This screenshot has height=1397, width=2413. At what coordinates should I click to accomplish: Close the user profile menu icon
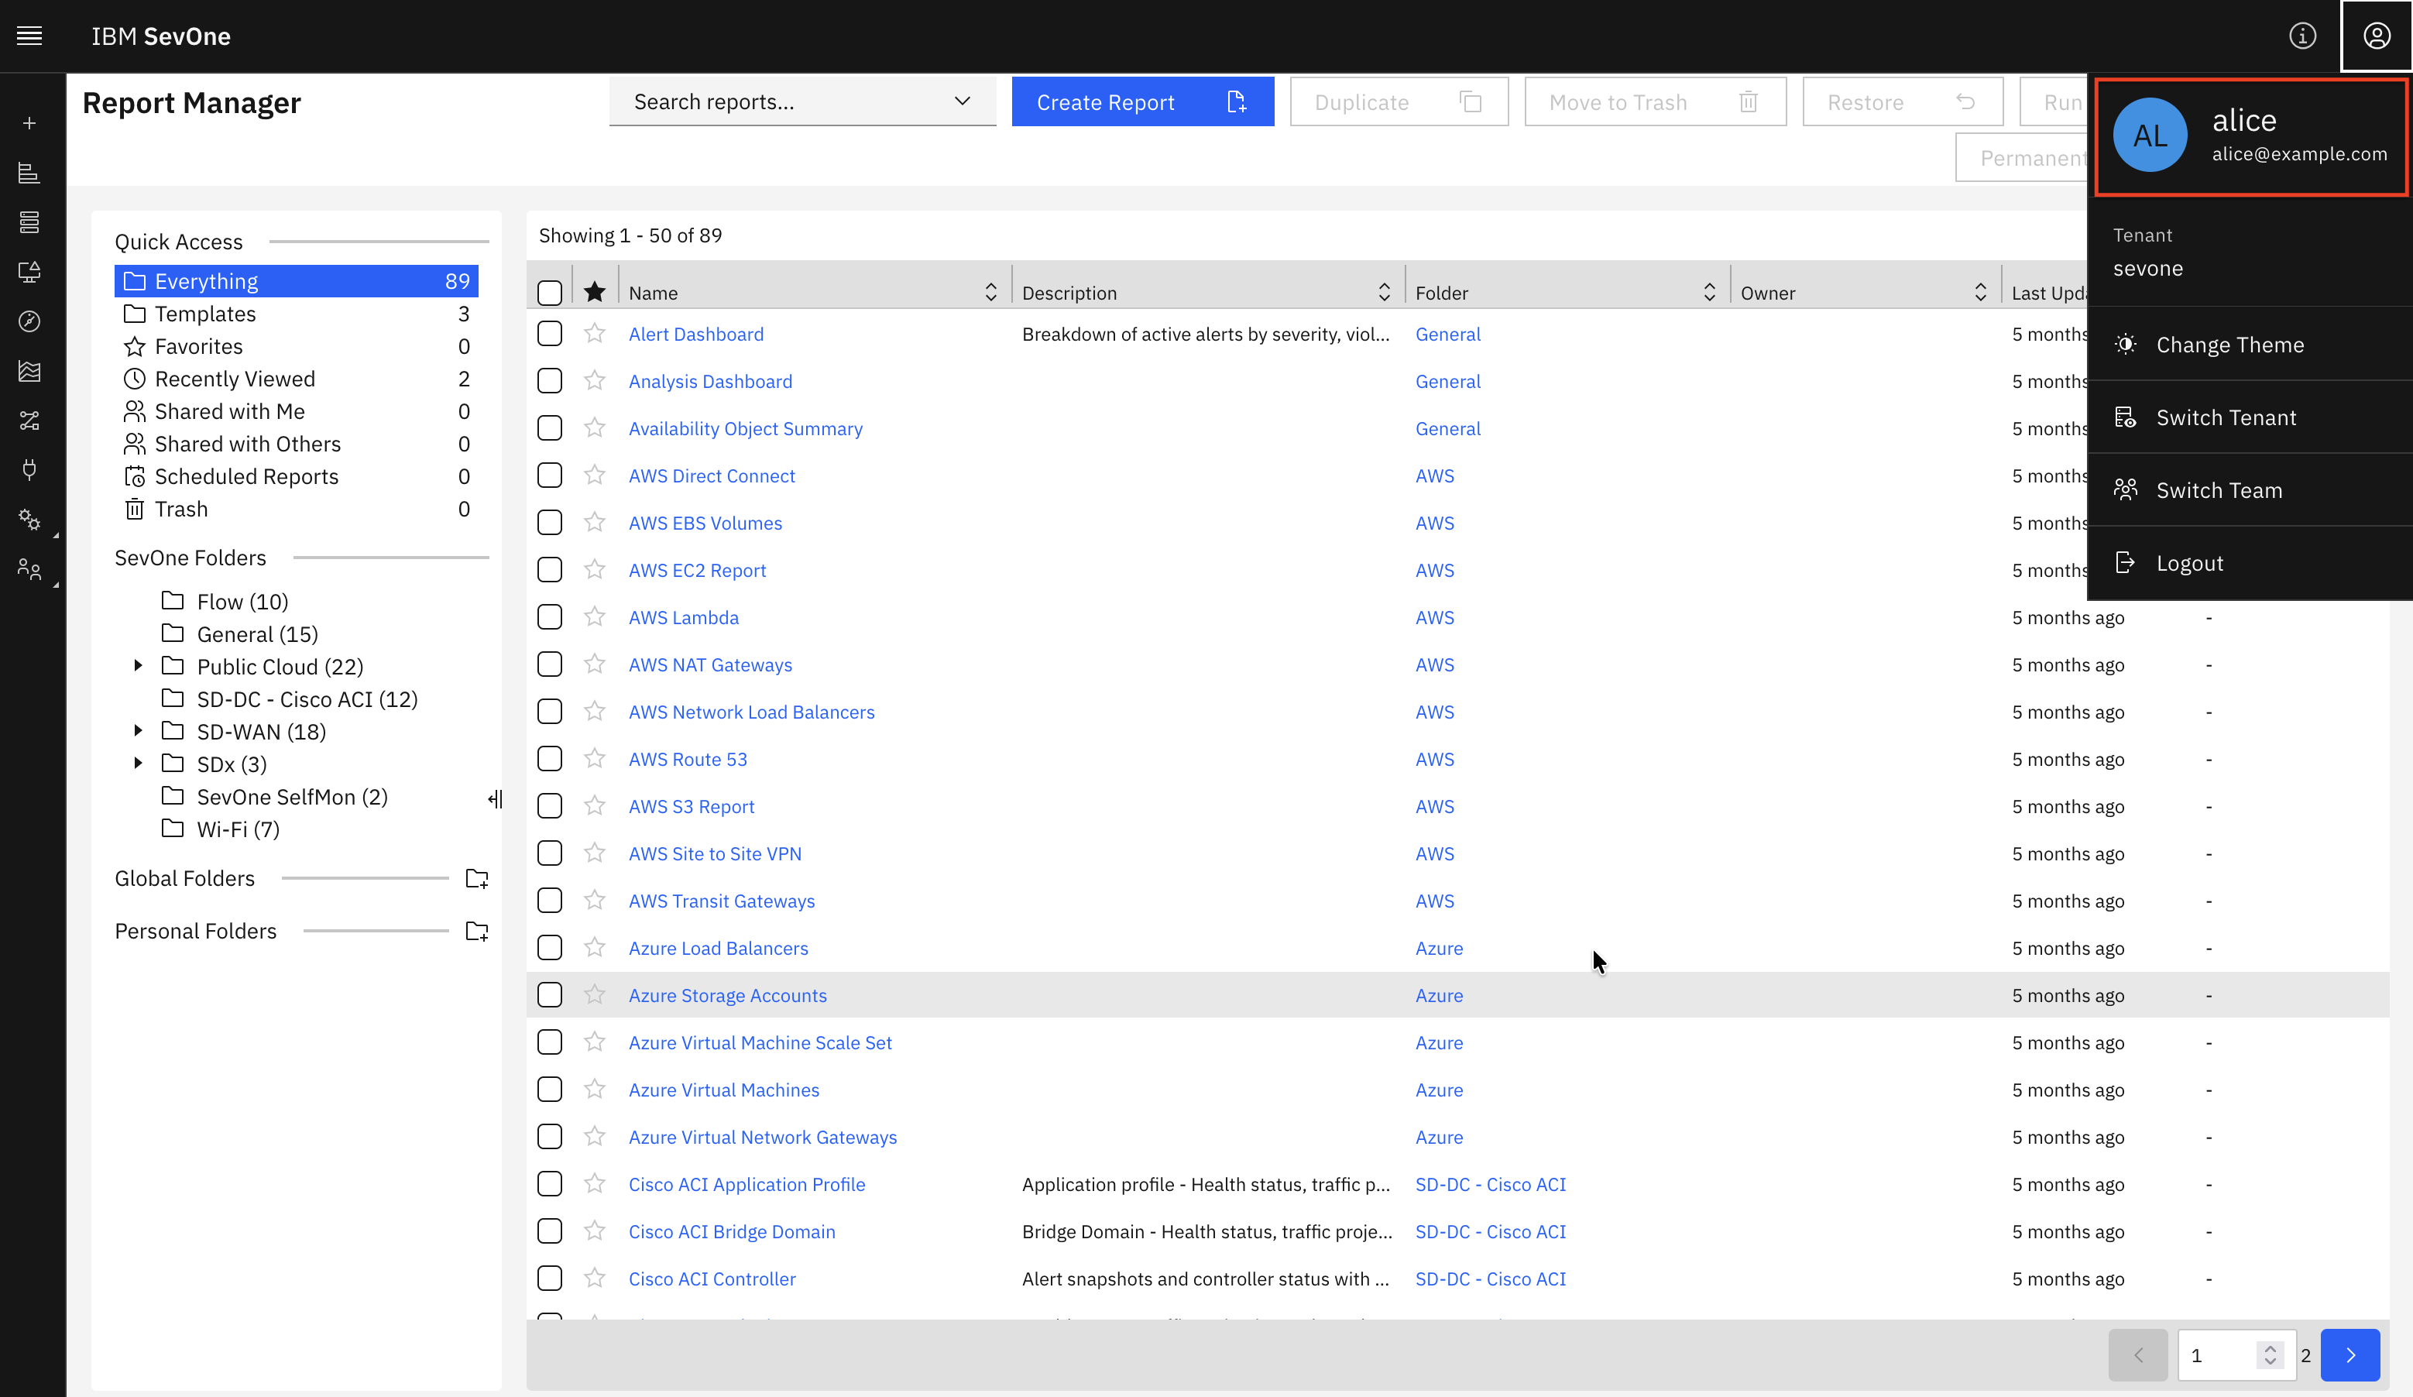2377,36
